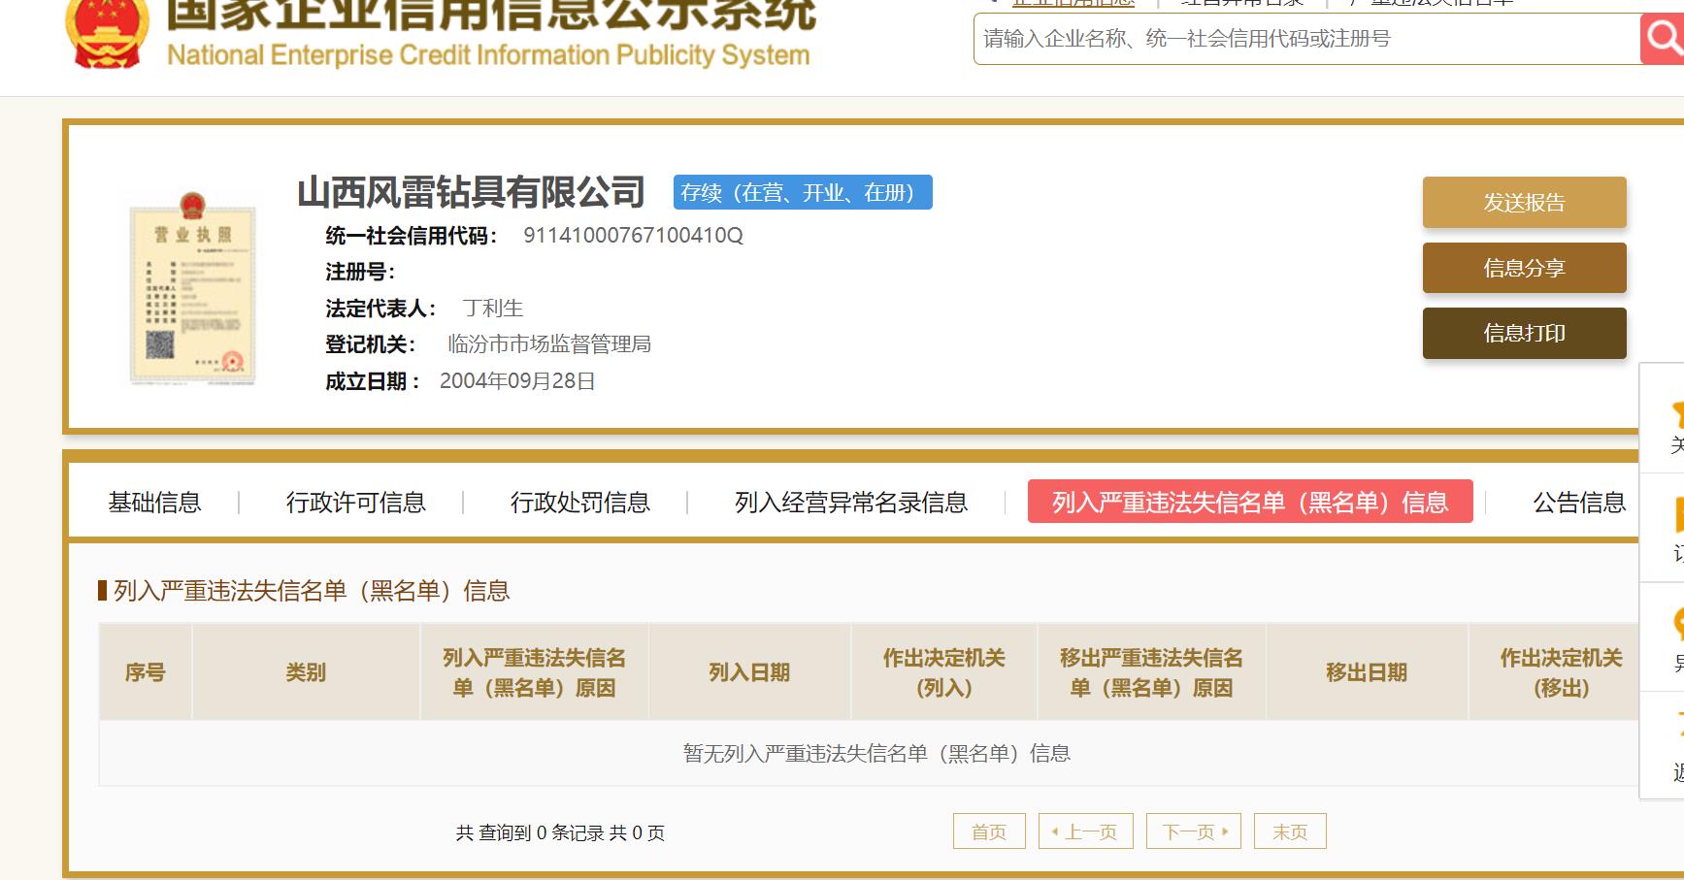Click the 移出日期 column header

(x=1367, y=672)
